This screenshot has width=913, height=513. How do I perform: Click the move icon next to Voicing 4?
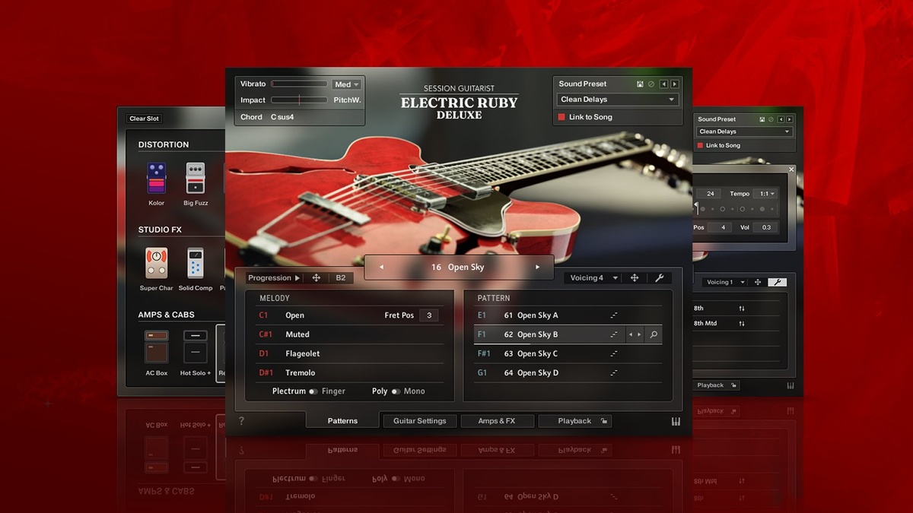coord(635,278)
